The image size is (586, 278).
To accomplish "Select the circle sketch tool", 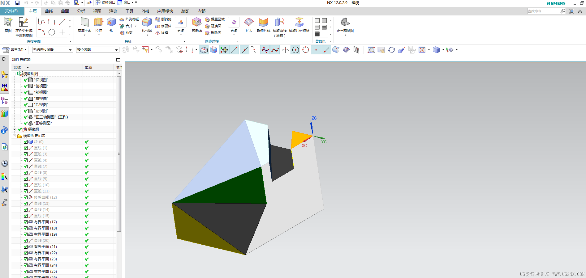I will click(x=52, y=32).
